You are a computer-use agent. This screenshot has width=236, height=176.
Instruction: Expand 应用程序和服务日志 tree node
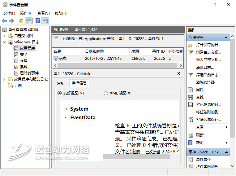click(4, 79)
